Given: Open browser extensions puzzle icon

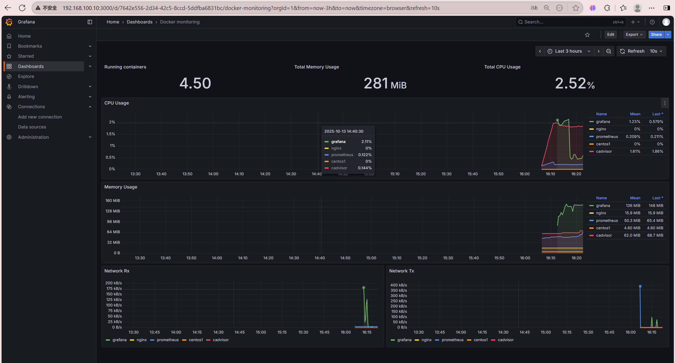Looking at the screenshot, I should point(607,8).
